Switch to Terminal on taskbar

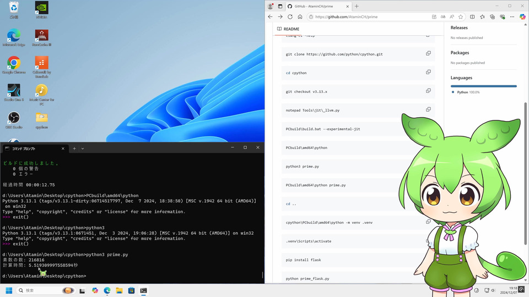tap(143, 290)
